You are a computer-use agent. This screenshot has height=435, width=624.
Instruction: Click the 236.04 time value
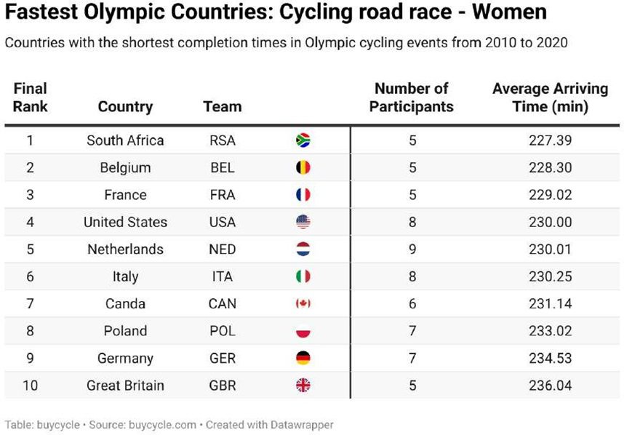pyautogui.click(x=550, y=386)
